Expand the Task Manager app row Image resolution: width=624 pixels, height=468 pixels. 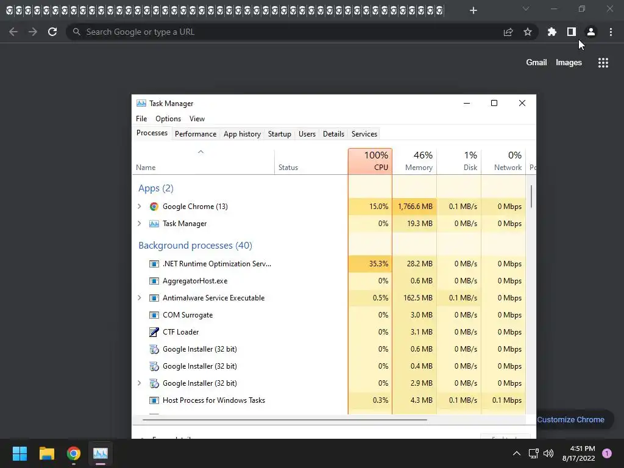point(140,224)
